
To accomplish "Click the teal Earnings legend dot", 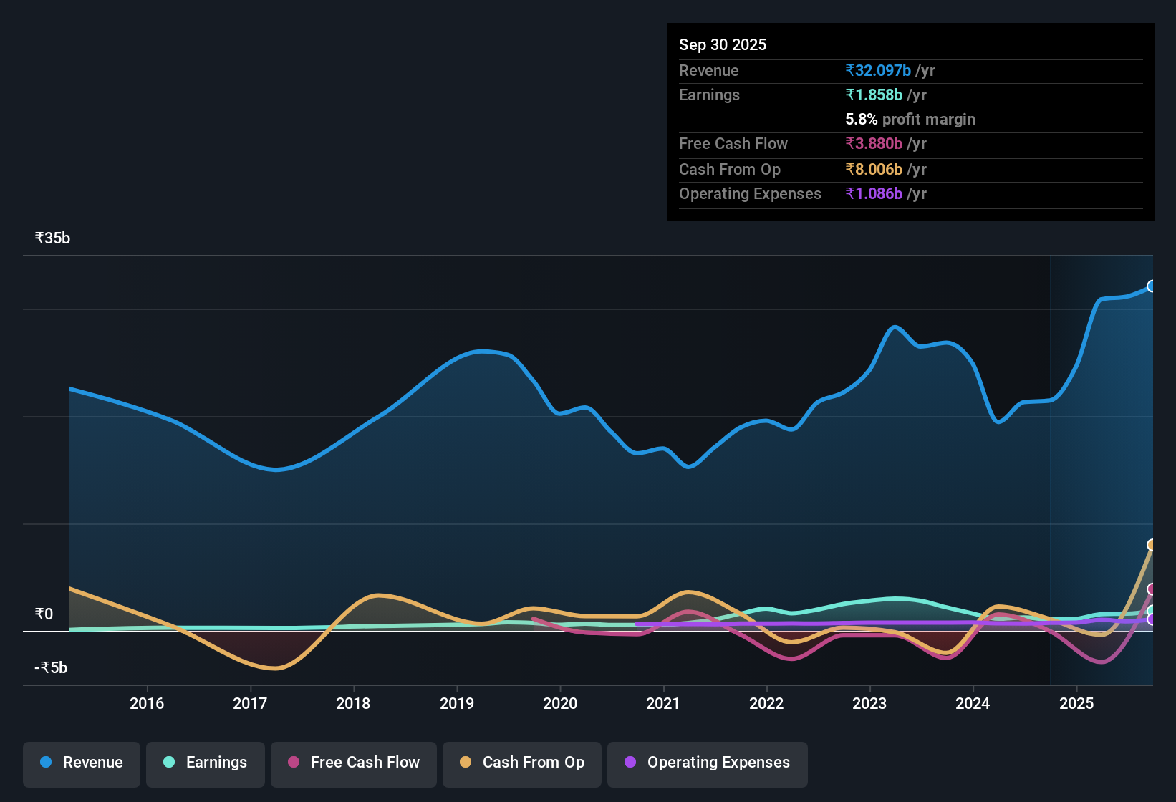I will (x=169, y=763).
